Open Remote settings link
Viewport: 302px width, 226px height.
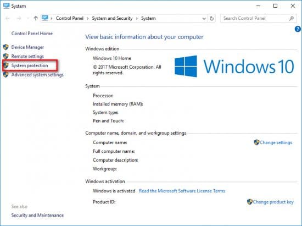pos(27,56)
